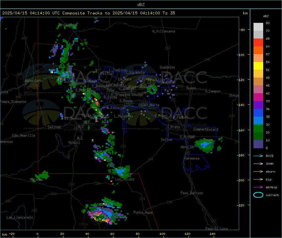Click the cyan 50YD arrow legend icon
282x238 pixels.
258,156
